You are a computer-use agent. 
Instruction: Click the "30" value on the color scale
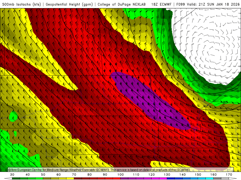point(12,175)
